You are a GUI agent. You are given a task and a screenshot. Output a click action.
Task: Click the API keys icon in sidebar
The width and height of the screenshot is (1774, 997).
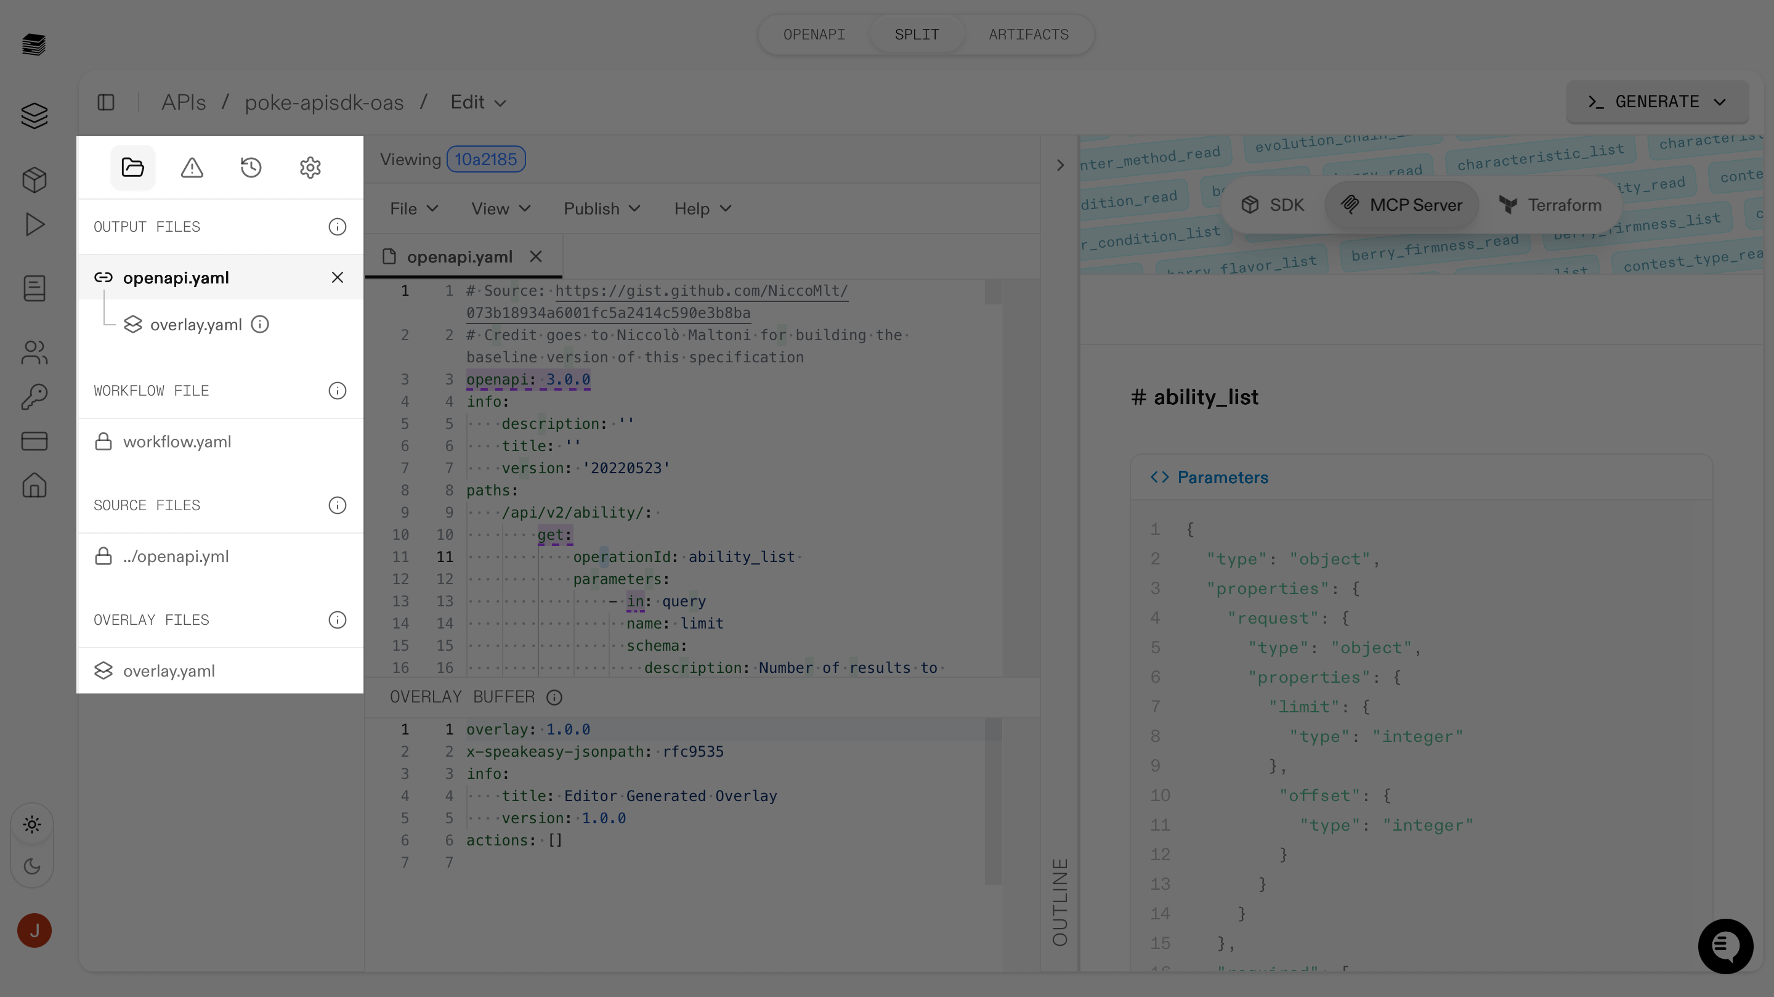click(x=34, y=396)
